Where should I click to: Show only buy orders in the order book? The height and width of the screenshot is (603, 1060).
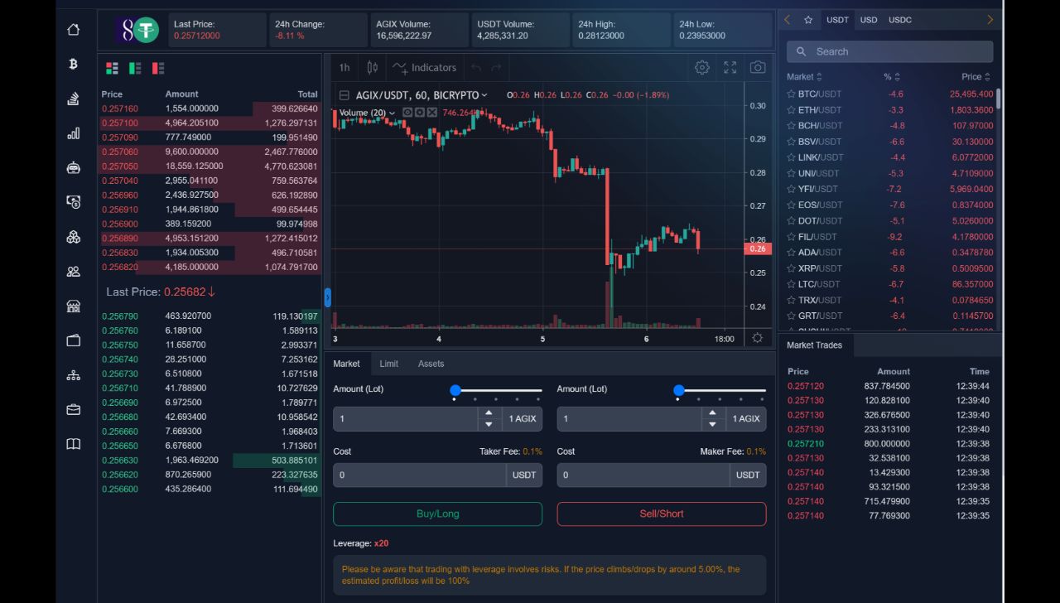tap(135, 68)
